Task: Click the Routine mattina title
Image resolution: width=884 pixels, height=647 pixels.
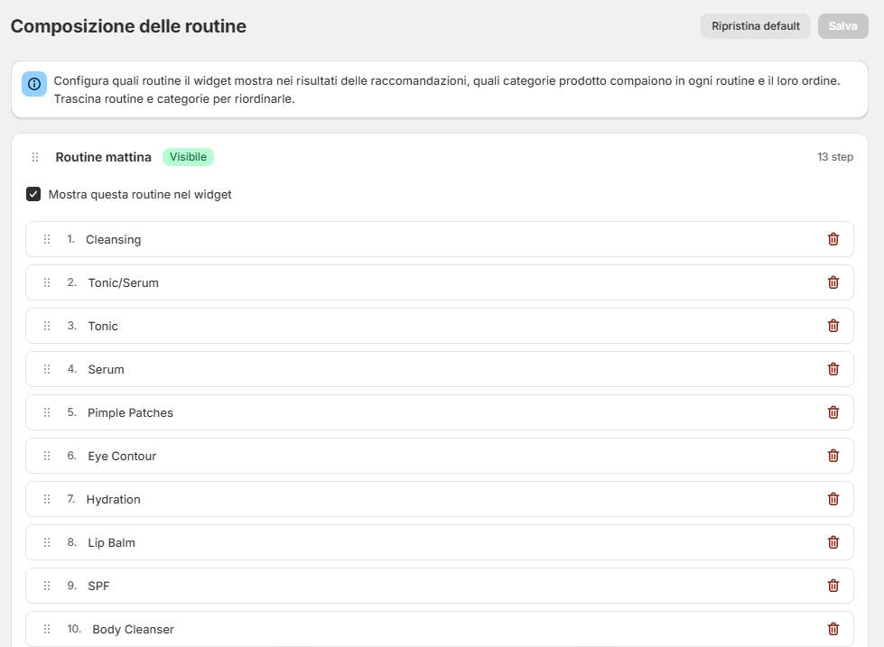Action: tap(103, 157)
